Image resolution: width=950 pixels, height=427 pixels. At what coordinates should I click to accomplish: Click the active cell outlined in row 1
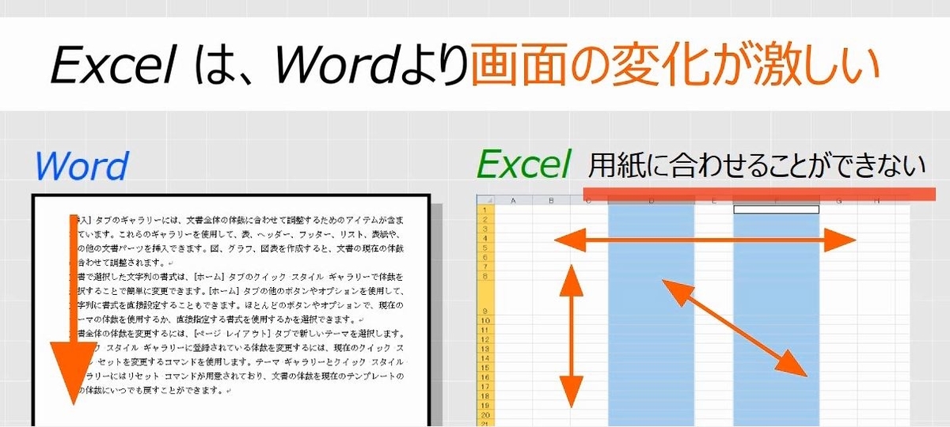776,210
